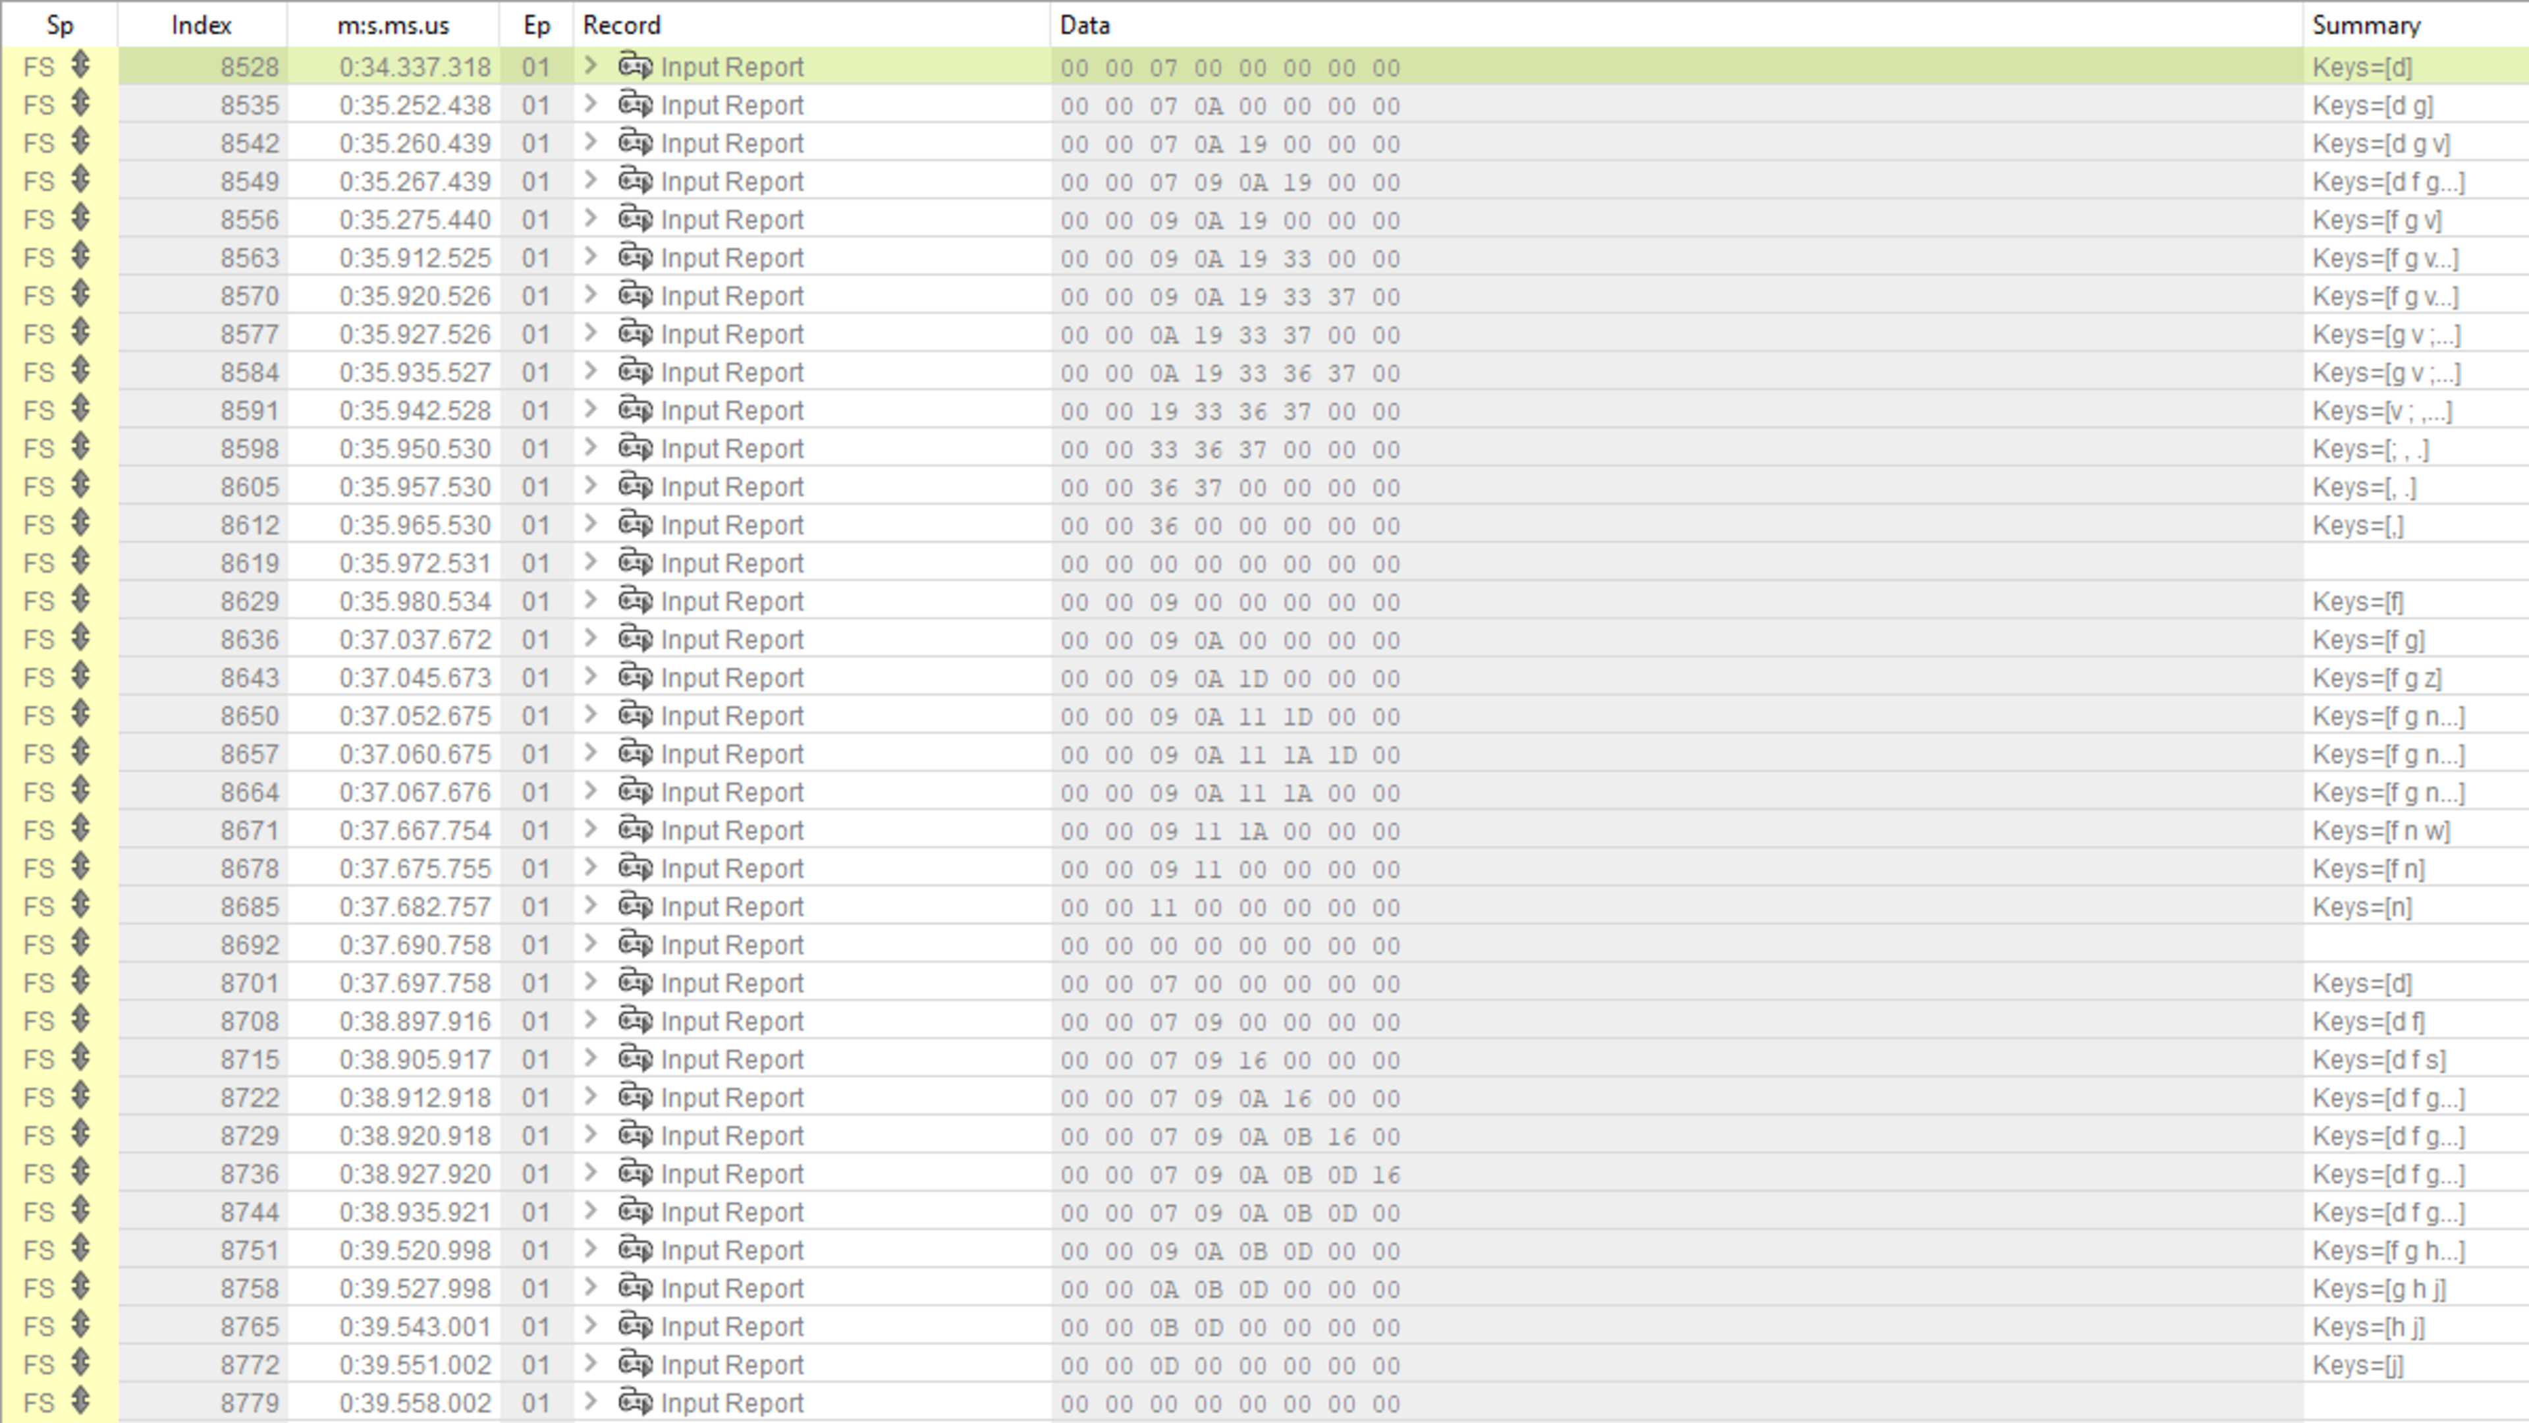Sort by the Index column header
This screenshot has width=2529, height=1423.
tap(202, 24)
